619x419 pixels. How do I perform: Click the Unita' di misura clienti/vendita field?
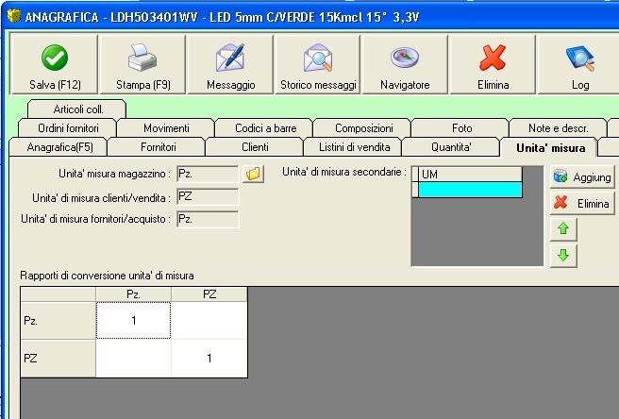pyautogui.click(x=208, y=196)
